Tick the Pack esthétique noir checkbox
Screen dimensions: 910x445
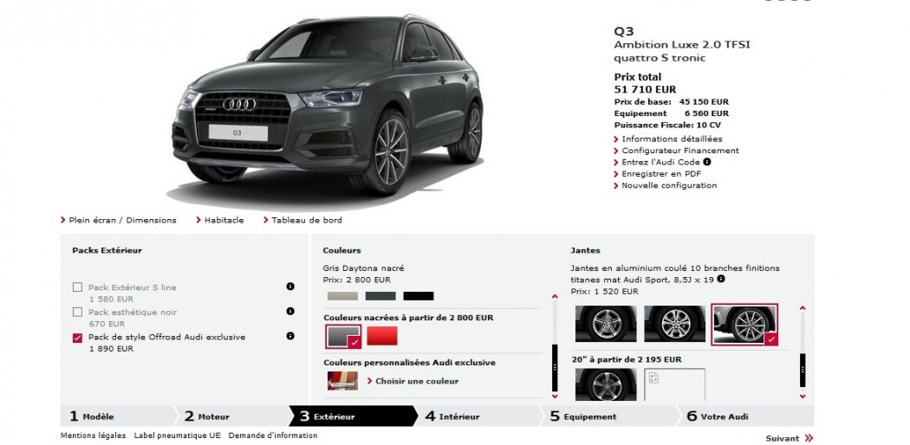(77, 312)
